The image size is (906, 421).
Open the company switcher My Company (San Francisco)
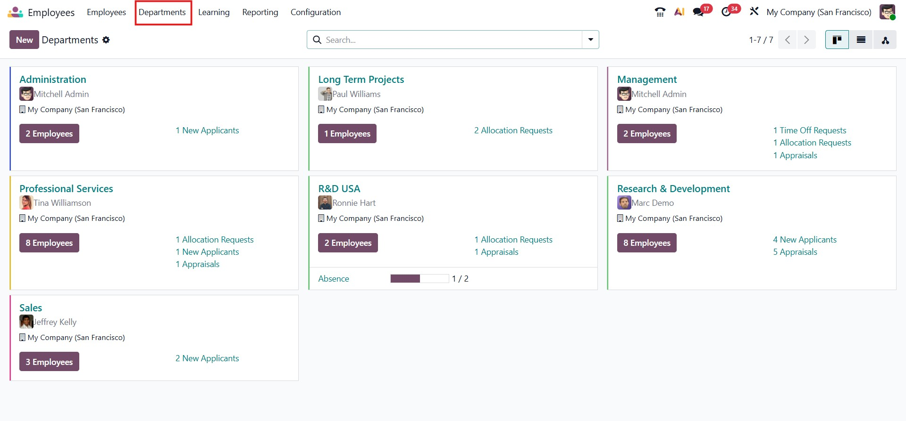[x=819, y=12]
